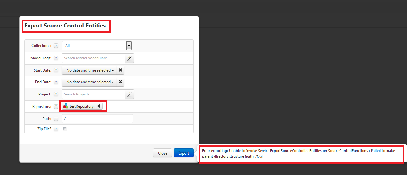Open help for Model Tags field

pos(56,58)
